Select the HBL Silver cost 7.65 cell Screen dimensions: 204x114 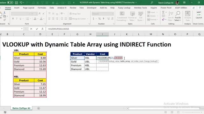click(40, 84)
